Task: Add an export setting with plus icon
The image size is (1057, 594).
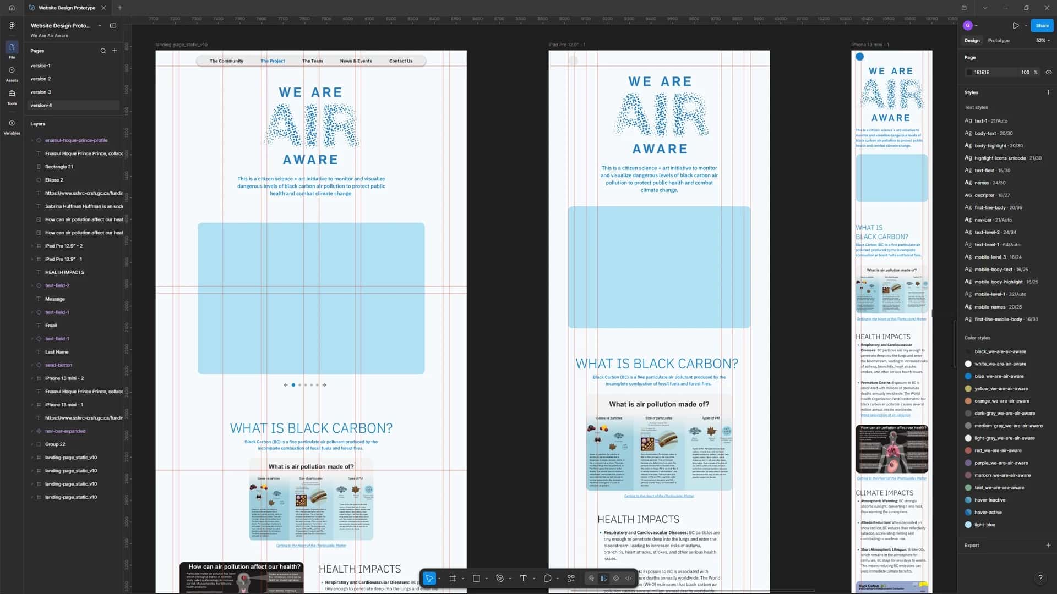Action: 1048,545
